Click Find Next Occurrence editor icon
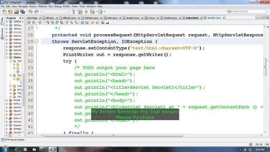The width and height of the screenshot is (270, 152). (57, 22)
